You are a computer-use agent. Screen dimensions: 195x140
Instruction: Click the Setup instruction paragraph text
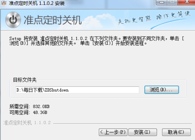97,41
